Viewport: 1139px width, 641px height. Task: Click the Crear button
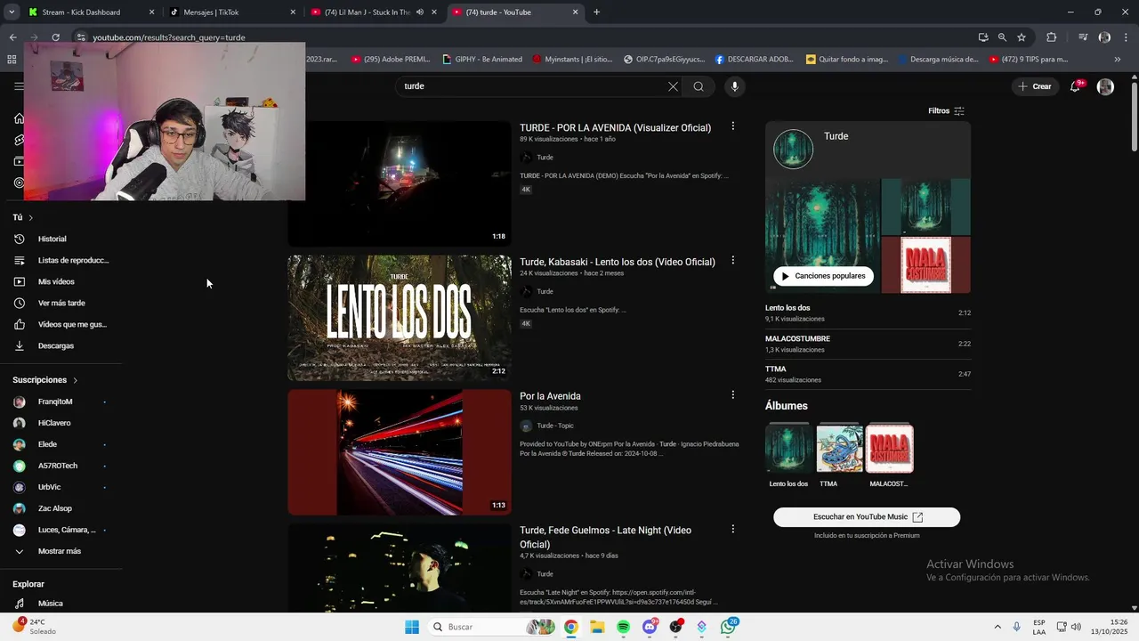(x=1035, y=86)
